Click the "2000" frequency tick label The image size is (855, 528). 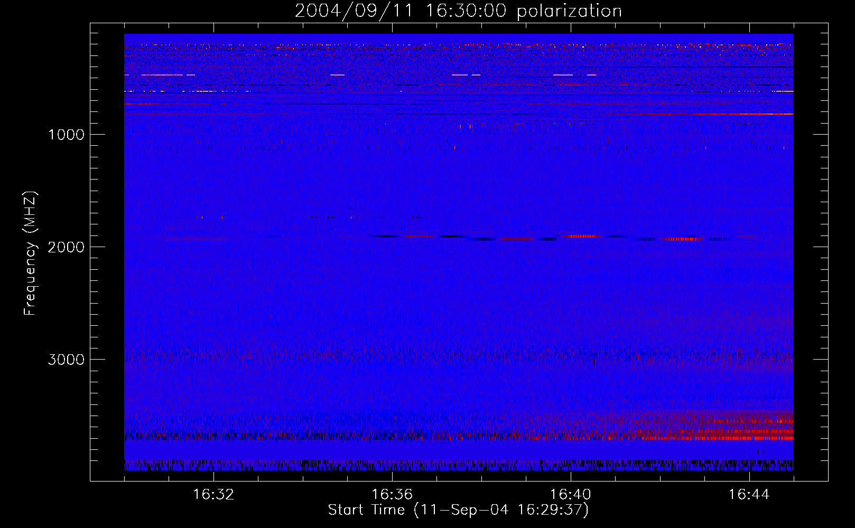coord(66,247)
